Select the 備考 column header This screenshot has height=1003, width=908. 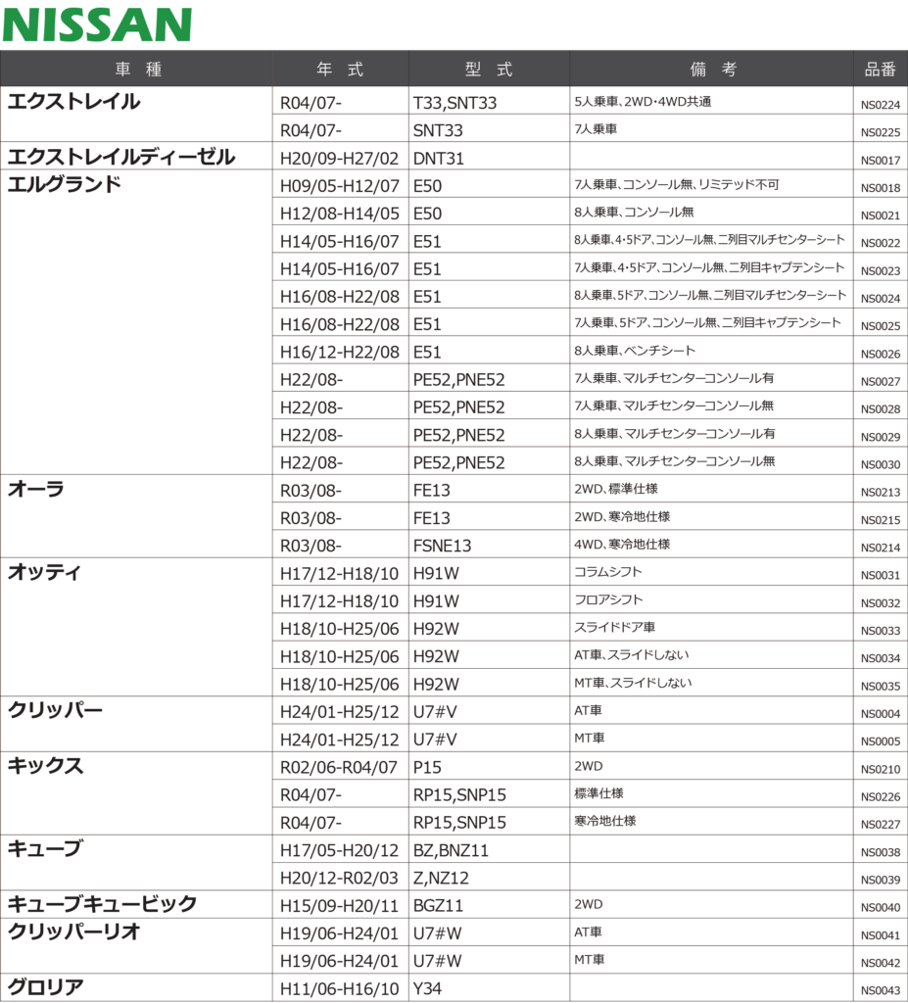[x=712, y=70]
